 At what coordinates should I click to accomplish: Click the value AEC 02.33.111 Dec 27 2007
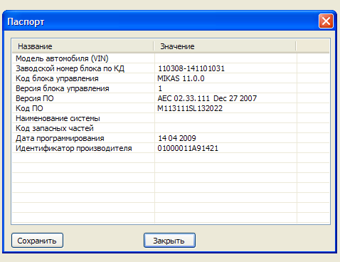[x=207, y=98]
